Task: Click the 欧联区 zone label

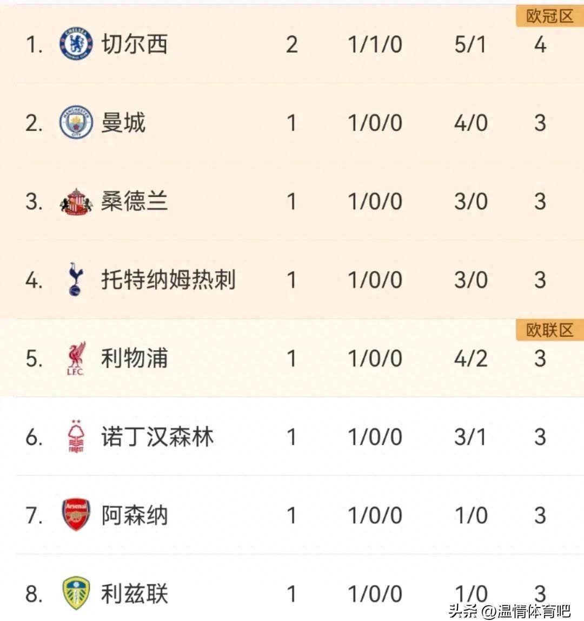Action: [x=549, y=330]
